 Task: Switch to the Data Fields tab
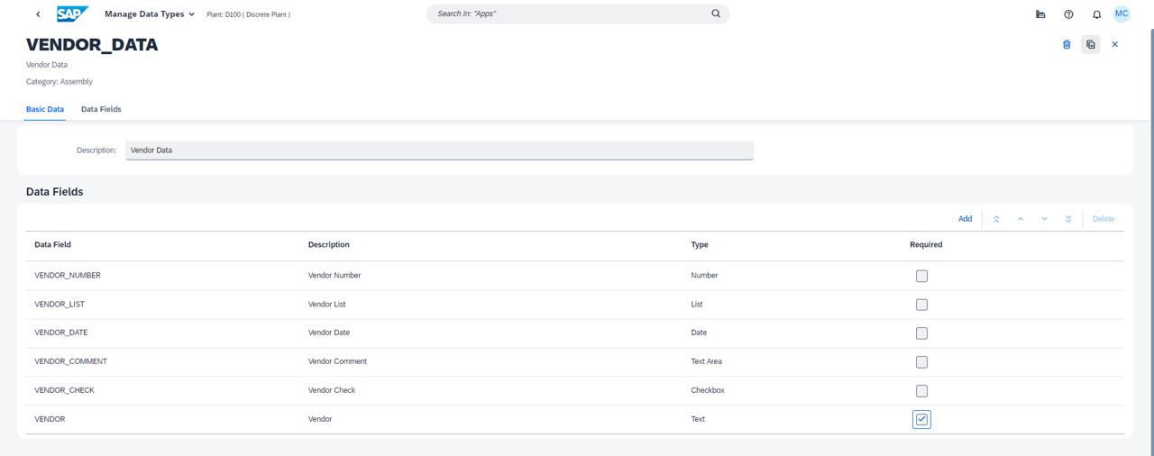coord(101,109)
